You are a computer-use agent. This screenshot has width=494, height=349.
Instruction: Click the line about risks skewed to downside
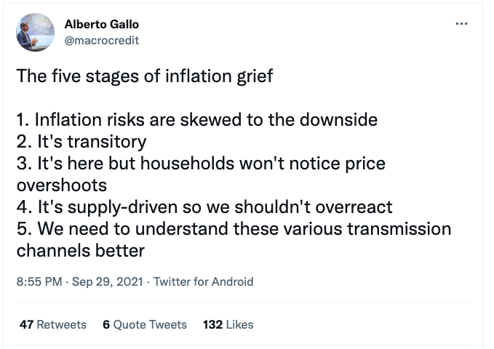196,119
